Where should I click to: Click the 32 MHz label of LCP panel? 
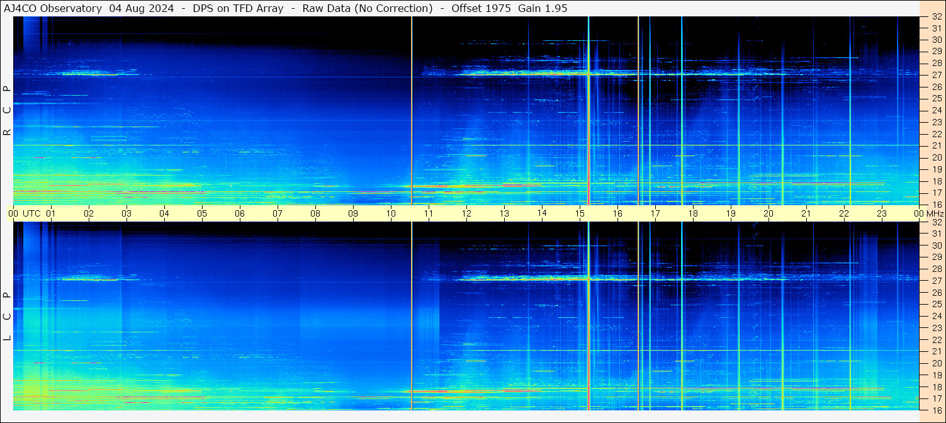pos(937,222)
